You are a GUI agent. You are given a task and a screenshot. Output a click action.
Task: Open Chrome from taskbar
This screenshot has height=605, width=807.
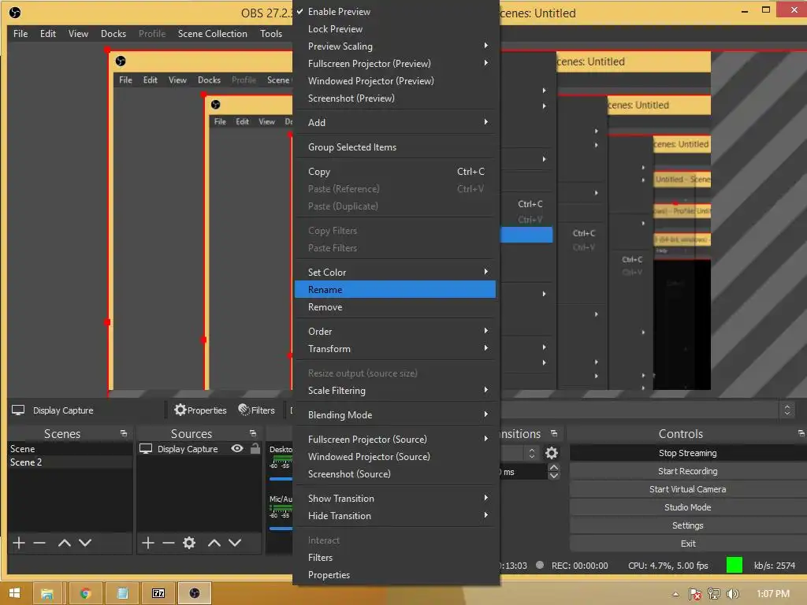tap(85, 593)
